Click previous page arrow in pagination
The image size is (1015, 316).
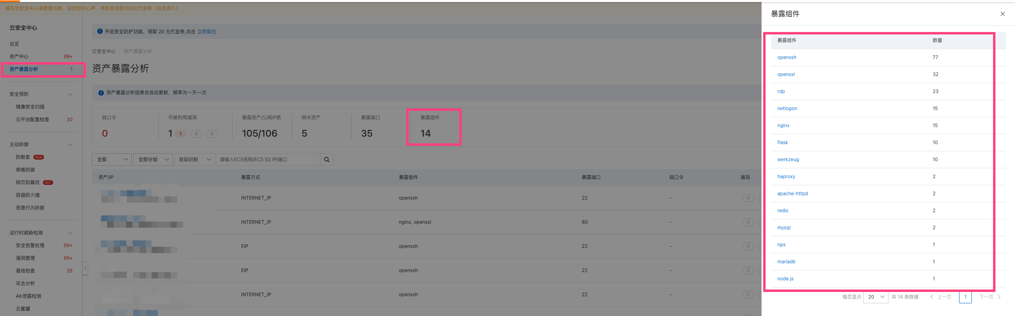[x=932, y=297]
